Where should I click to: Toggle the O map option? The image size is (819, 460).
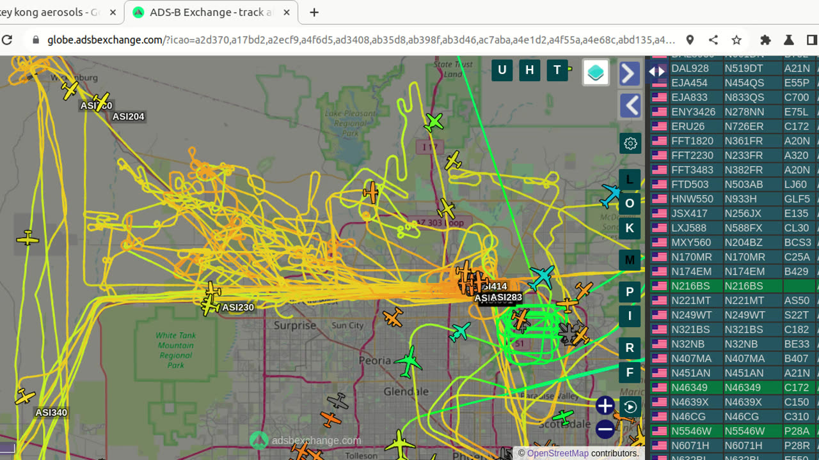pos(630,203)
